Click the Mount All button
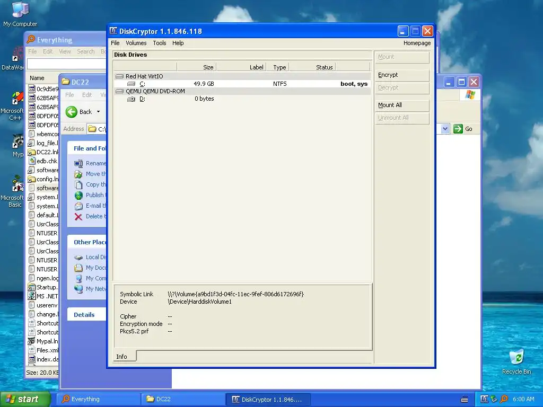This screenshot has height=407, width=543. coord(402,105)
